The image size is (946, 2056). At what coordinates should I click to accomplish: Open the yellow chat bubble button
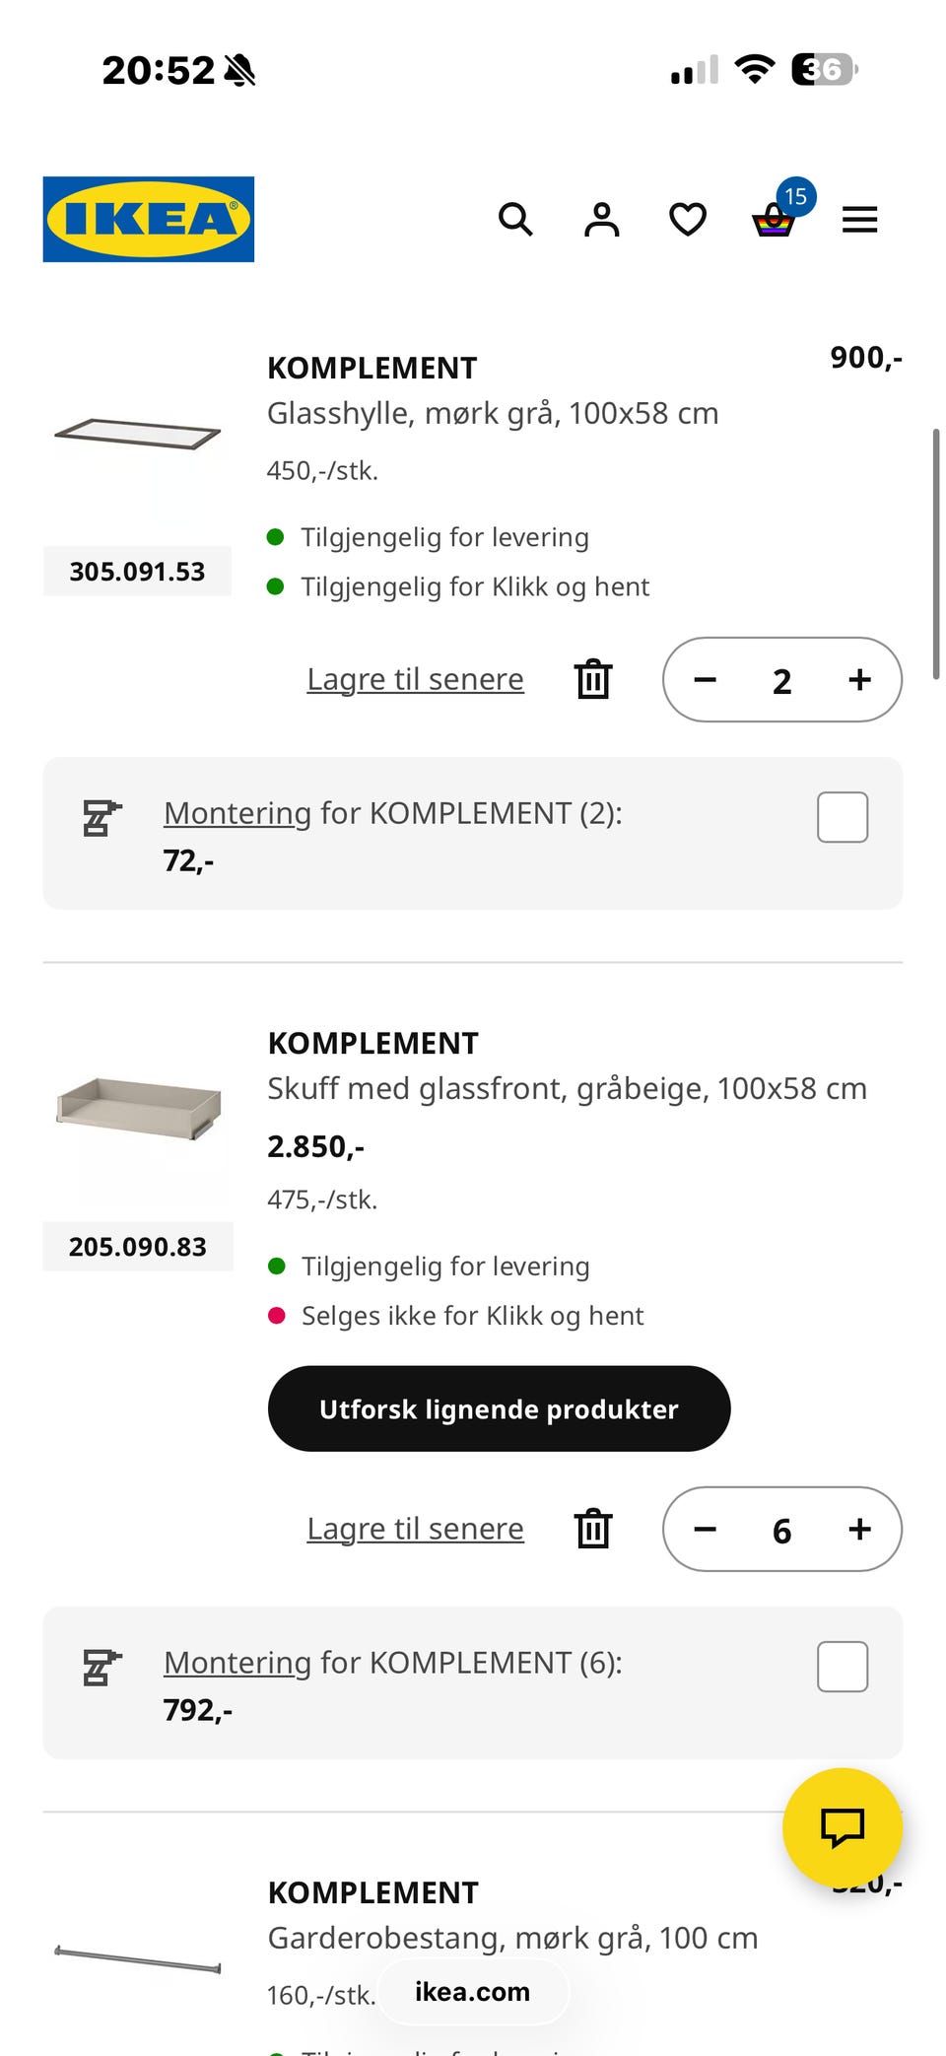point(842,1827)
